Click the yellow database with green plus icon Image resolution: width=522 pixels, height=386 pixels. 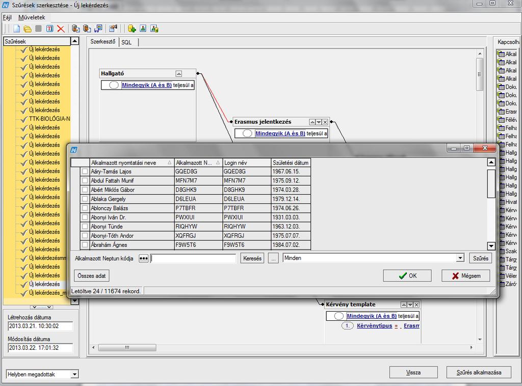click(132, 29)
